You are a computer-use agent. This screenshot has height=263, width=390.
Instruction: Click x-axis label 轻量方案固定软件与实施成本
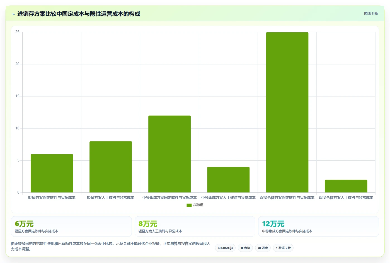(52, 197)
